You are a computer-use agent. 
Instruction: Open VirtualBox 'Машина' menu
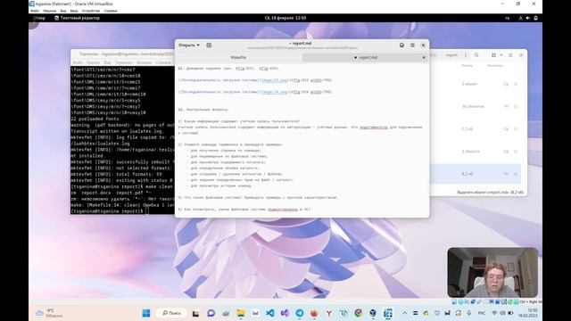tap(50, 11)
